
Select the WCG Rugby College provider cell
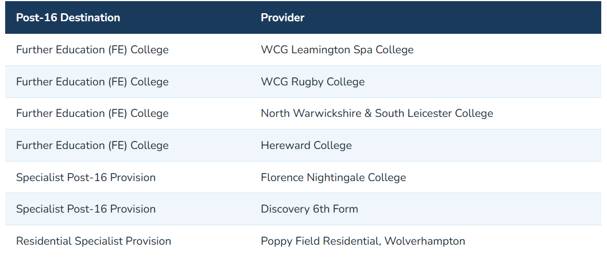pos(312,82)
